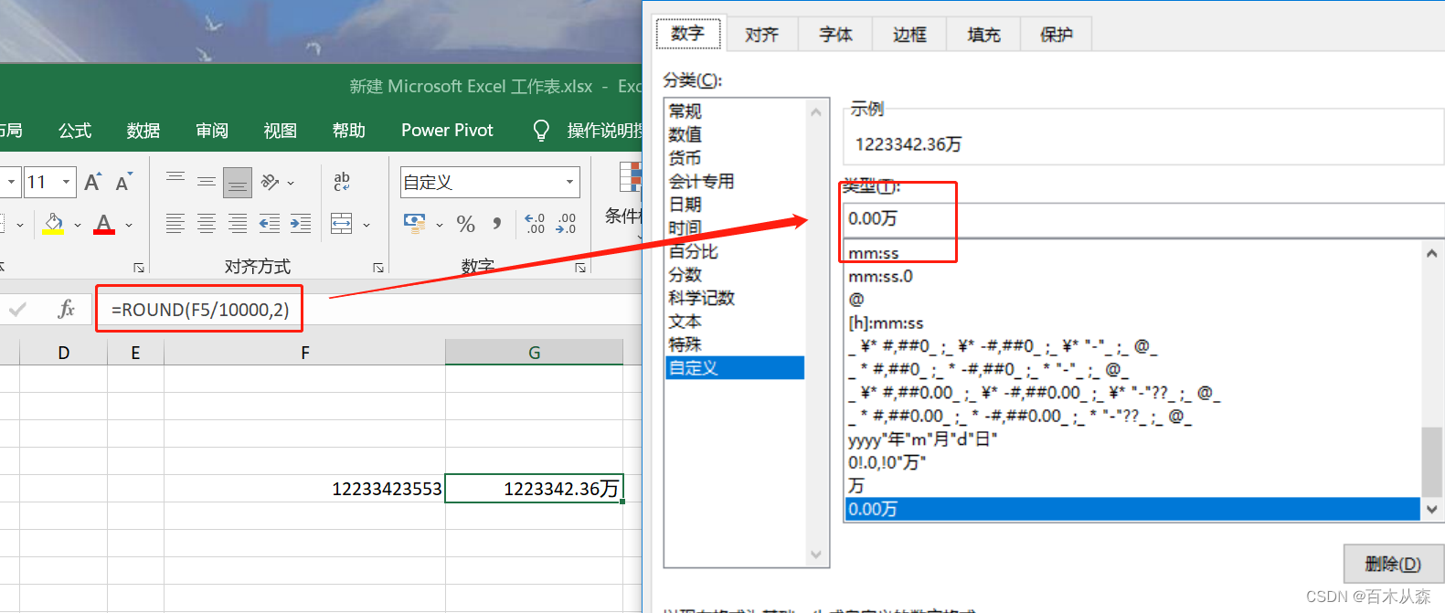Open the number format 自定义 combo box
The width and height of the screenshot is (1445, 613).
click(x=490, y=182)
